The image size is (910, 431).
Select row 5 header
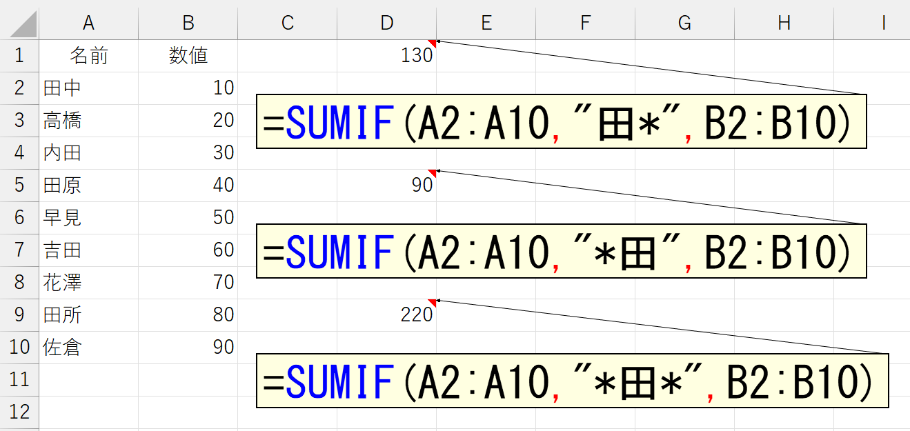click(19, 186)
